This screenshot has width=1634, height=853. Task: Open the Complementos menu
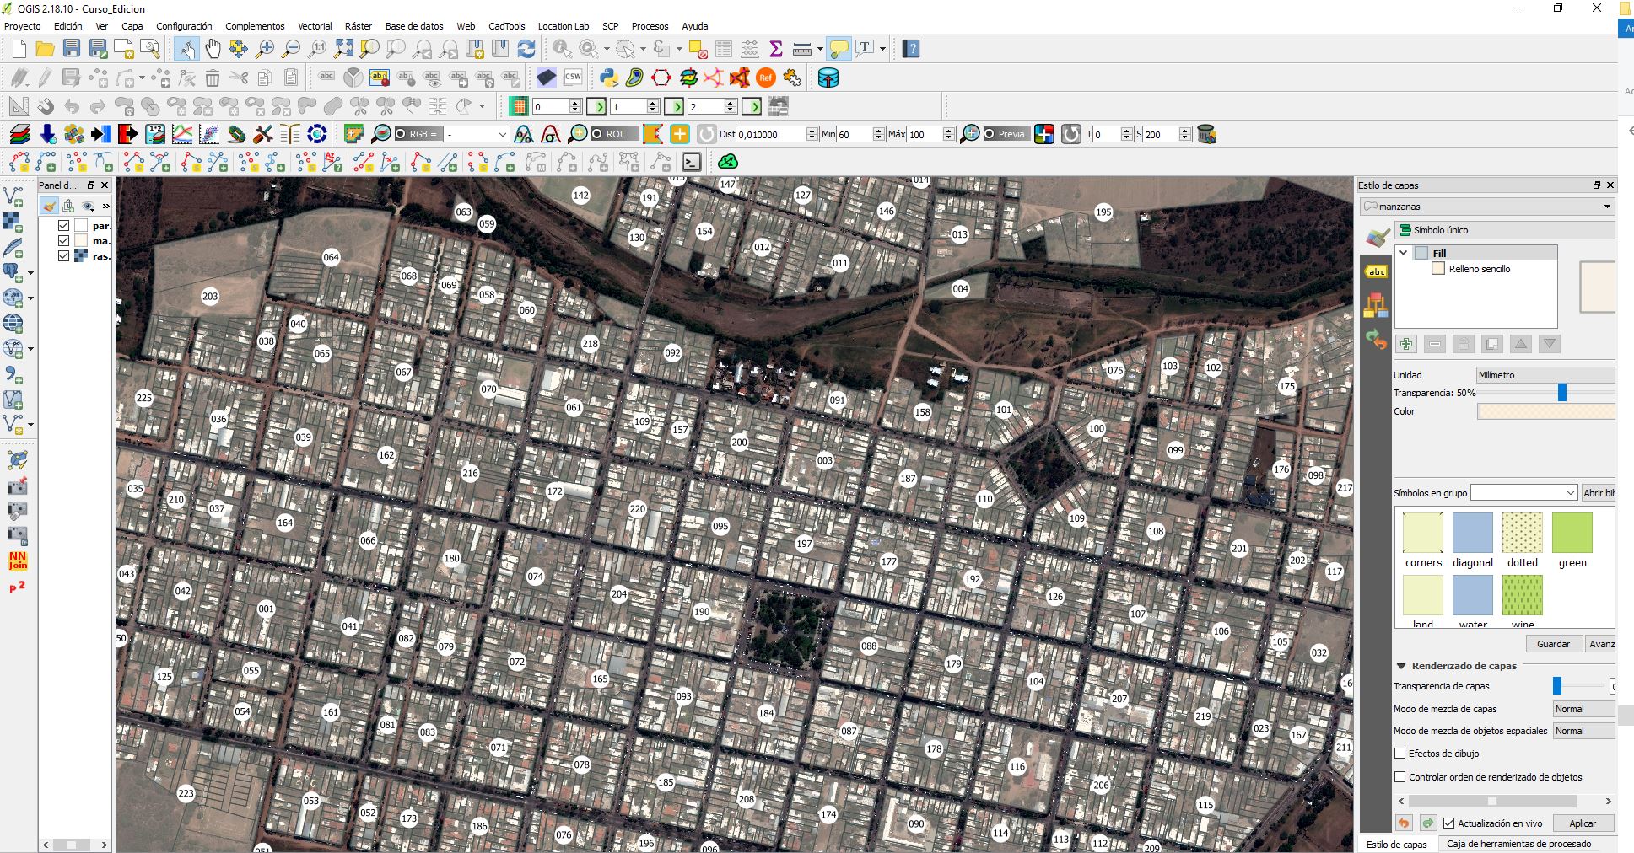point(255,26)
